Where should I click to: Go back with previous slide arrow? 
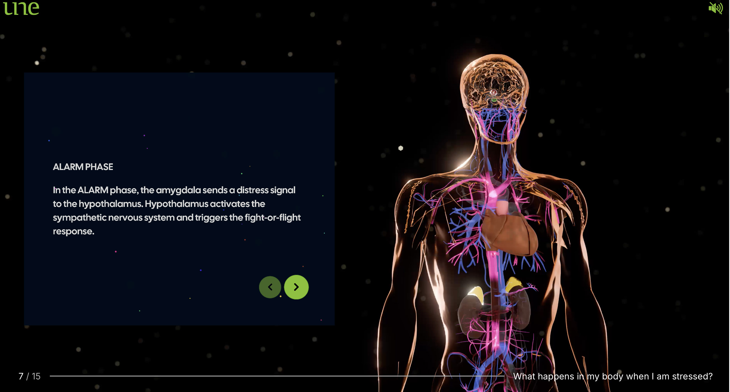[270, 287]
